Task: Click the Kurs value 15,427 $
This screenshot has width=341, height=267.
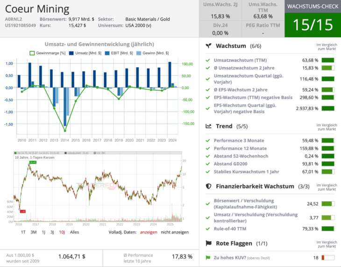Action: (77, 25)
